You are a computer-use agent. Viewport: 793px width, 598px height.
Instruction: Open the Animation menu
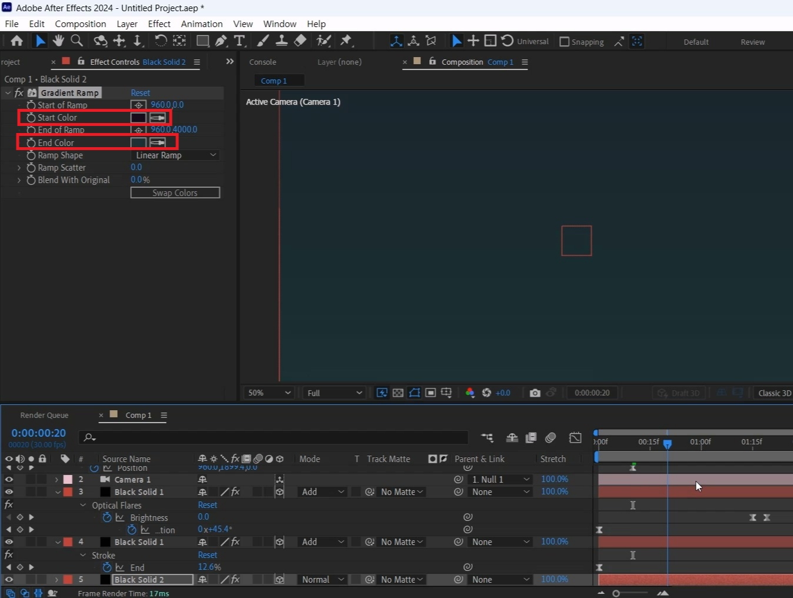coord(201,24)
